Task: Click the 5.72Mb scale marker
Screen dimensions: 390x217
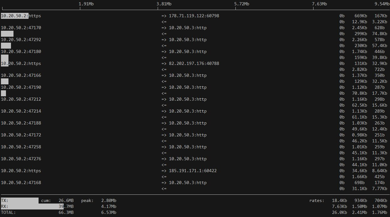Action: [242, 4]
